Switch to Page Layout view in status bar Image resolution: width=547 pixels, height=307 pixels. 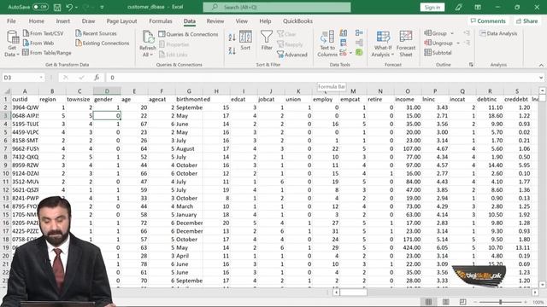coord(446,302)
